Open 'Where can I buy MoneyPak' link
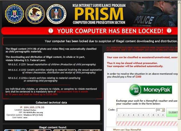The width and height of the screenshot is (181, 131). [127, 130]
